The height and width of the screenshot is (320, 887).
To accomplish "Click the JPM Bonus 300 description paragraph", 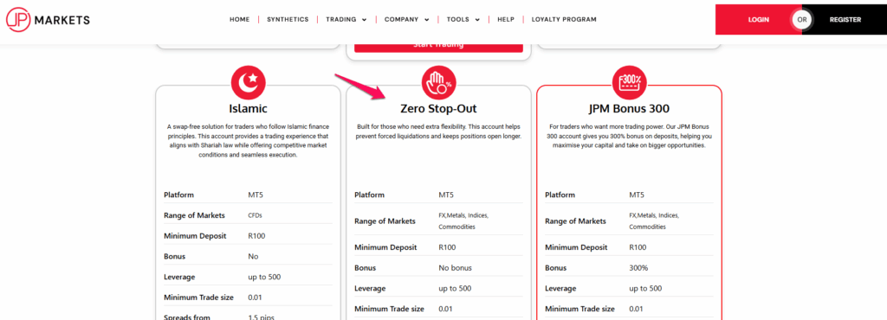I will 630,136.
